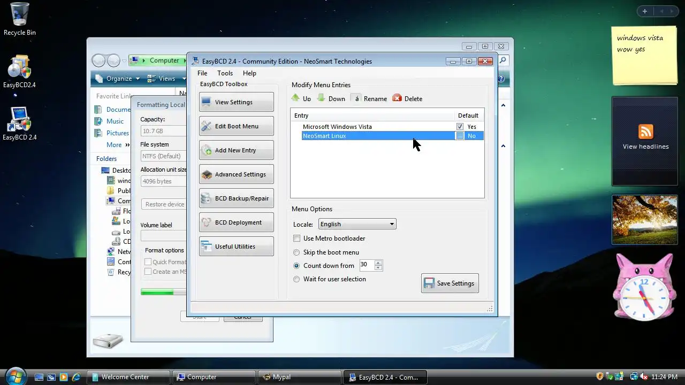
Task: Expand More favorite links in Explorer
Action: click(x=118, y=145)
